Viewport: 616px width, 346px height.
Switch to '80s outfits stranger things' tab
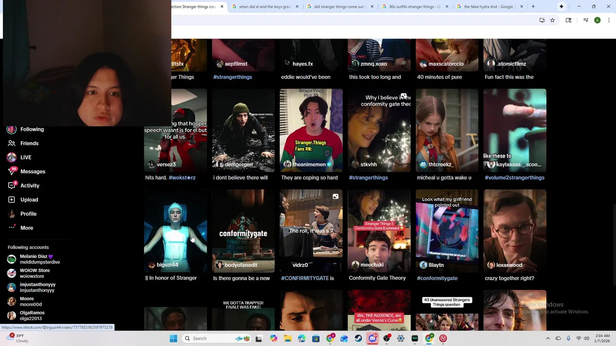tap(414, 7)
